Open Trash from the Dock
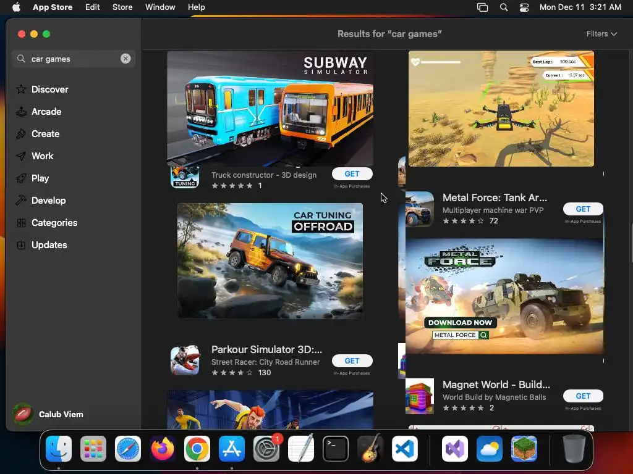Image resolution: width=633 pixels, height=474 pixels. tap(574, 449)
